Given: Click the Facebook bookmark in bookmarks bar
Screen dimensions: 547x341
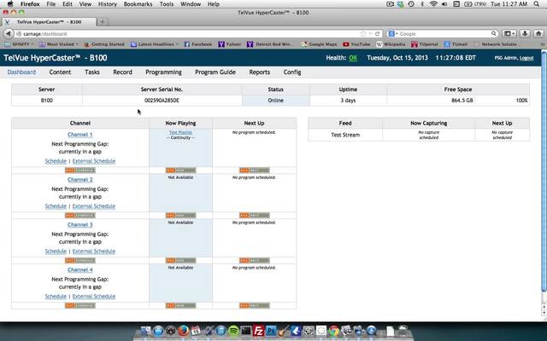Looking at the screenshot, I should [198, 43].
